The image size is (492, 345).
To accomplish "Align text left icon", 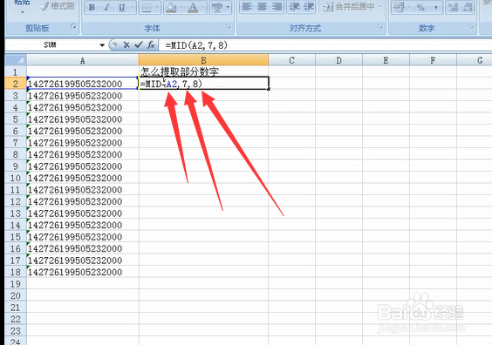I will [247, 7].
